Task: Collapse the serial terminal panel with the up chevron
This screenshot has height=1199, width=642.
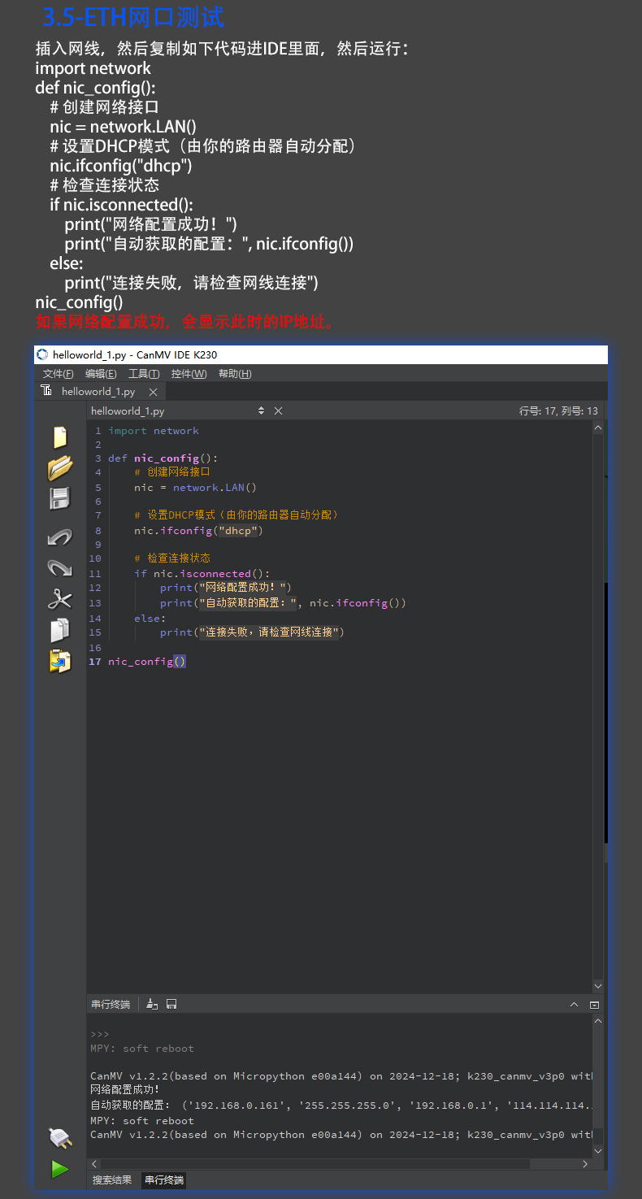Action: coord(575,1005)
